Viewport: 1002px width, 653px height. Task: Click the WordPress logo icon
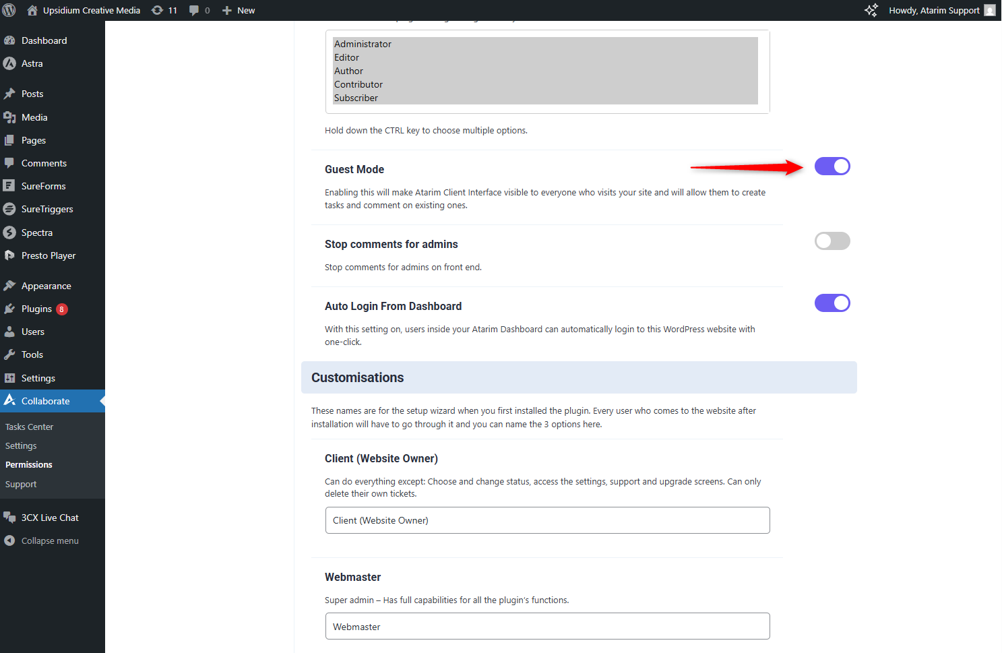point(9,10)
